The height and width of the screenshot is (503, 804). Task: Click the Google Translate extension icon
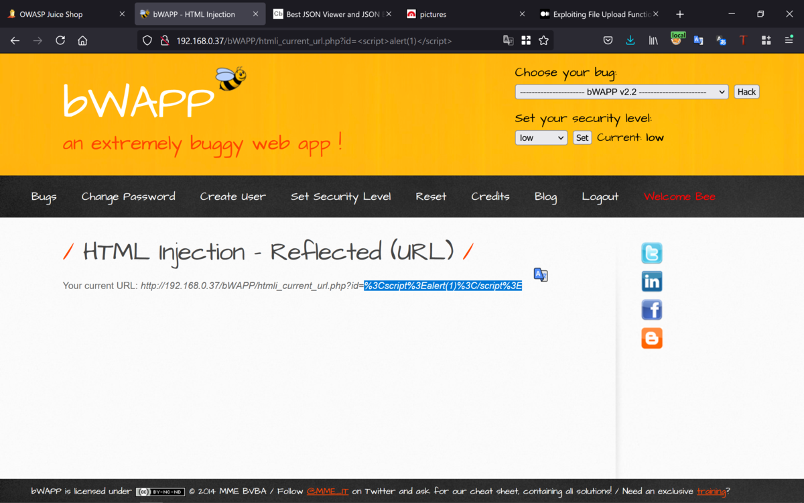[x=699, y=40]
